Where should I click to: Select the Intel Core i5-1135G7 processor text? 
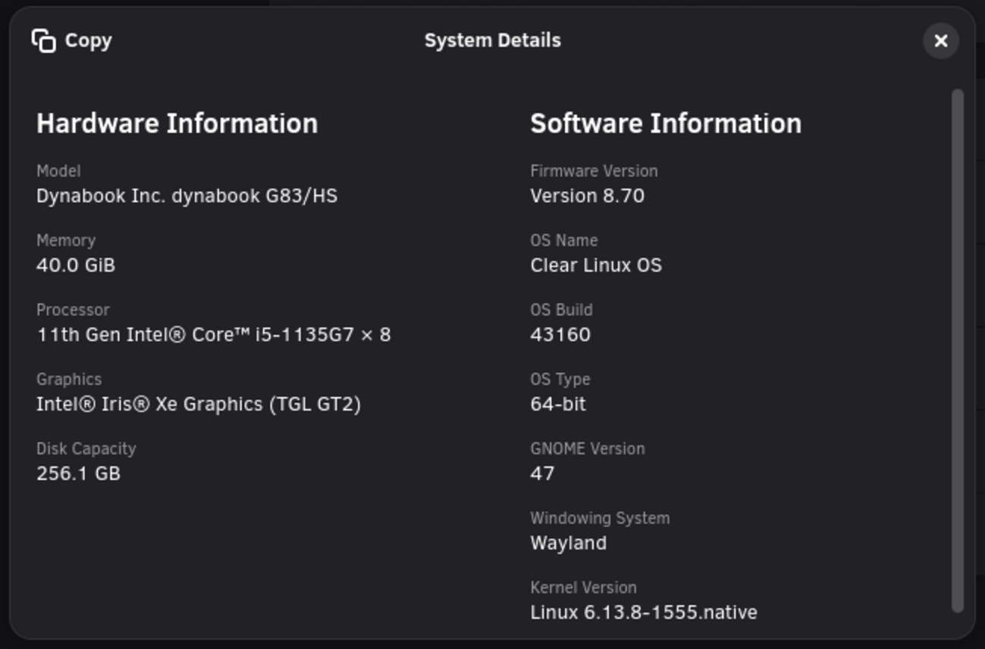(213, 335)
